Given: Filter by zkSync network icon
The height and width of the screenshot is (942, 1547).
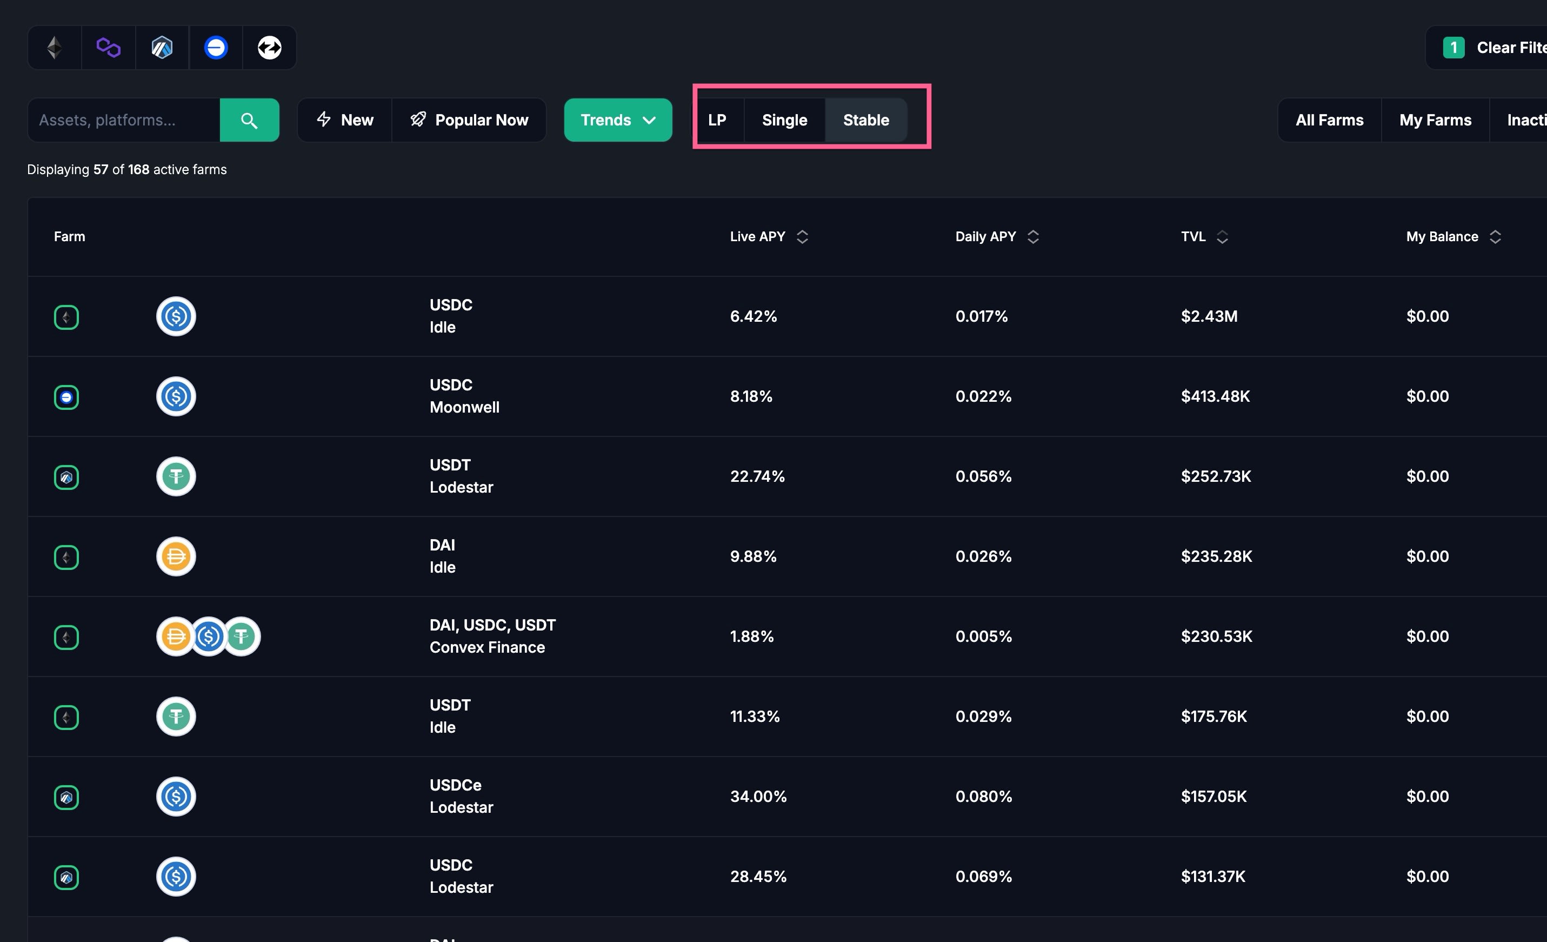Looking at the screenshot, I should (269, 48).
